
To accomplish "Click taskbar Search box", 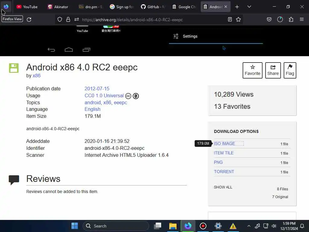I will point(116,226).
